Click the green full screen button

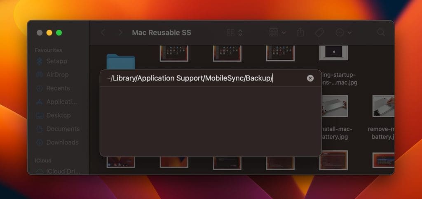click(59, 33)
